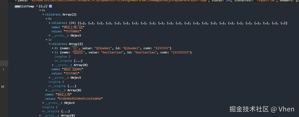The height and width of the screenshot is (117, 299).
Task: Click the yellow "1" marker in left gutter
Action: (3, 69)
